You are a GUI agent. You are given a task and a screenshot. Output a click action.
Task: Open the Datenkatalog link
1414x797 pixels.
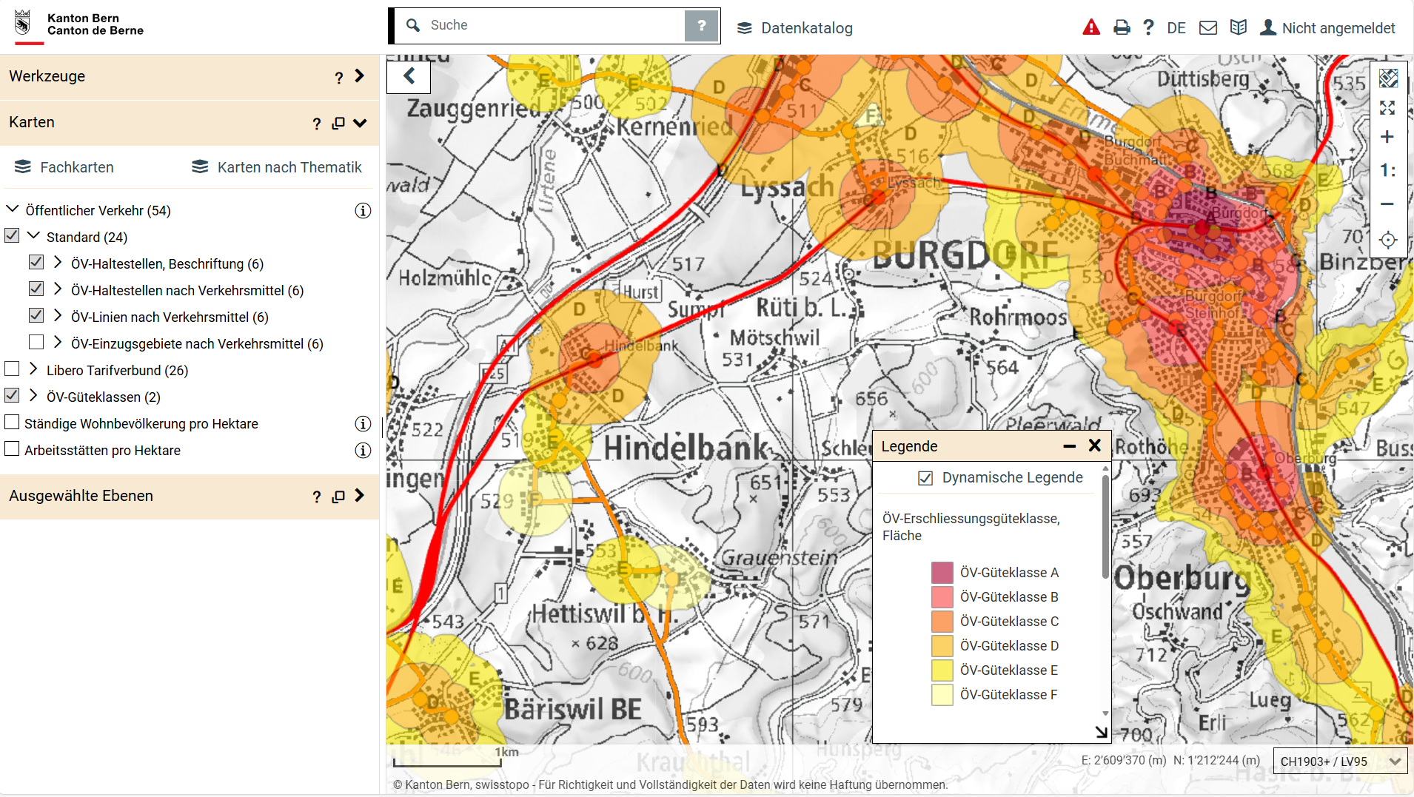click(795, 28)
